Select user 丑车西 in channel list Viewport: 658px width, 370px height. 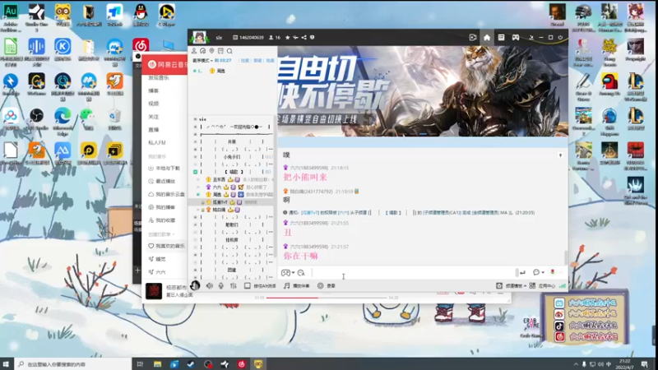pyautogui.click(x=219, y=179)
